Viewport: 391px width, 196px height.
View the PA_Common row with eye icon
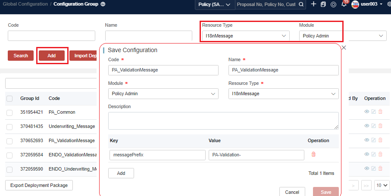coord(367,112)
